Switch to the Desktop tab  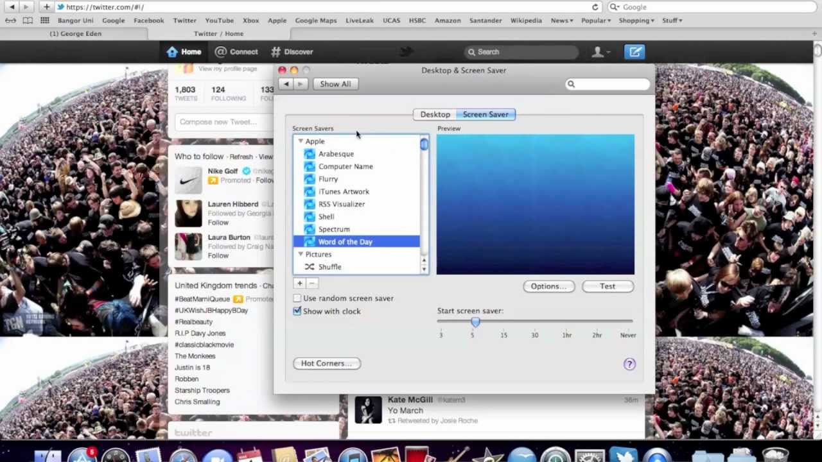pos(435,114)
